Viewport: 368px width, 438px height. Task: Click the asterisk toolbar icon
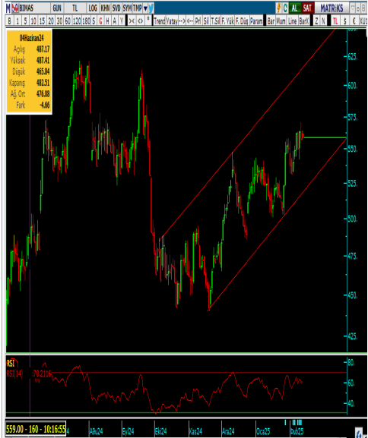point(148,20)
